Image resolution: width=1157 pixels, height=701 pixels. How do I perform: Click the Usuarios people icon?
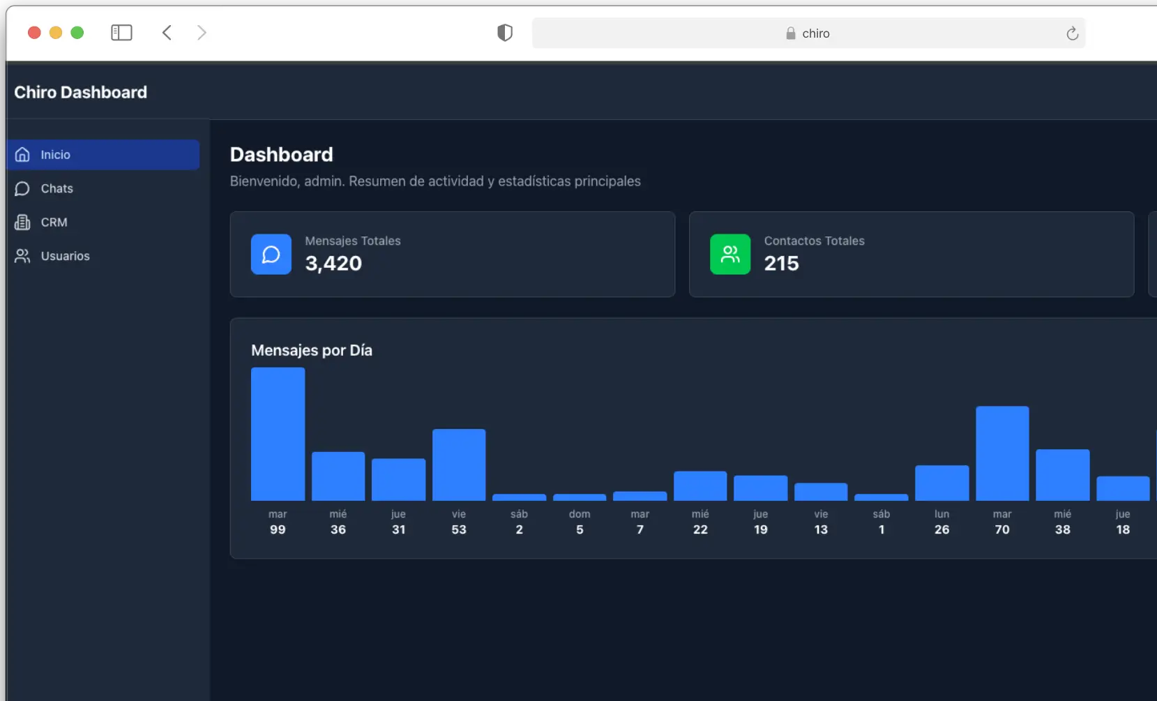coord(22,256)
